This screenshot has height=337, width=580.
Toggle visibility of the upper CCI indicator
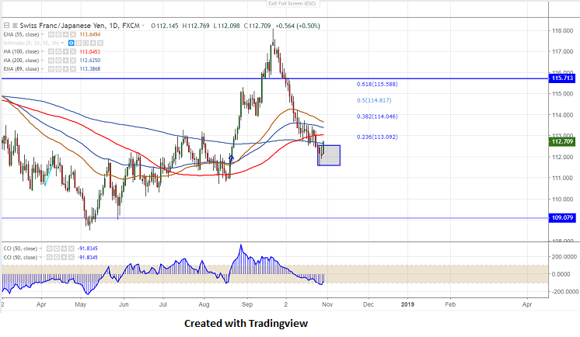[50, 248]
